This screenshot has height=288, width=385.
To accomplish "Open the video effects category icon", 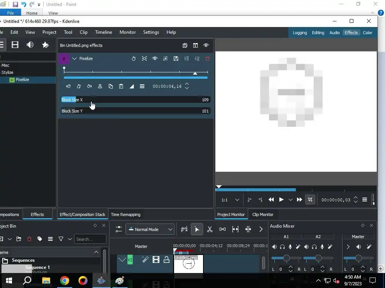I will point(15,45).
